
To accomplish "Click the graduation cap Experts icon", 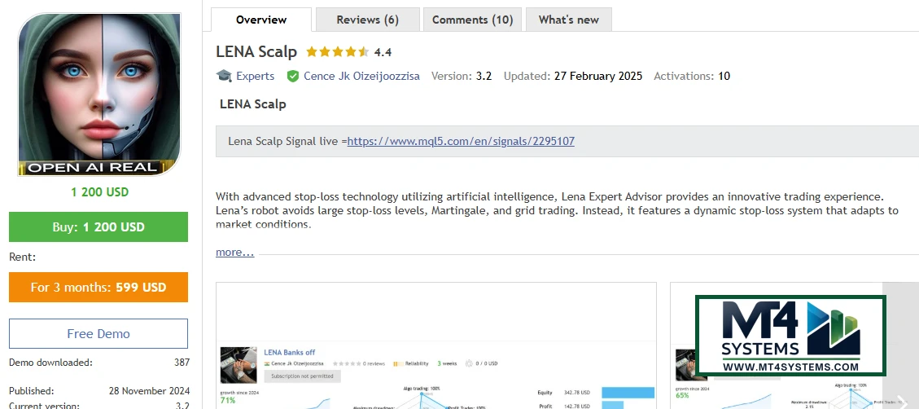I will 224,76.
